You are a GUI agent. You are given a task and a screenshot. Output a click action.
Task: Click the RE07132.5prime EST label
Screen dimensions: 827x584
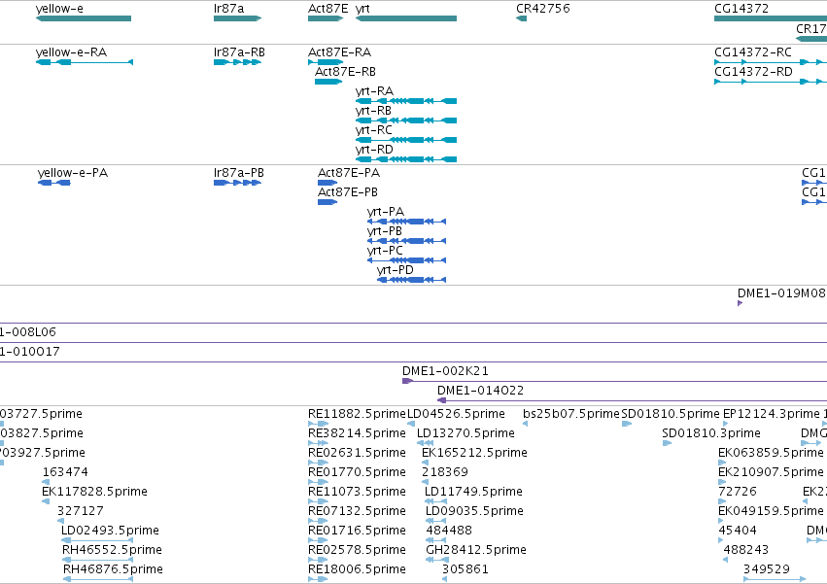(x=357, y=511)
